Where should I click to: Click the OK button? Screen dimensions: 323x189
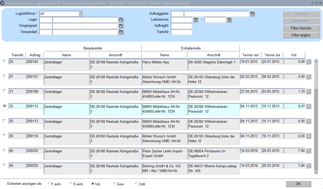point(298,184)
